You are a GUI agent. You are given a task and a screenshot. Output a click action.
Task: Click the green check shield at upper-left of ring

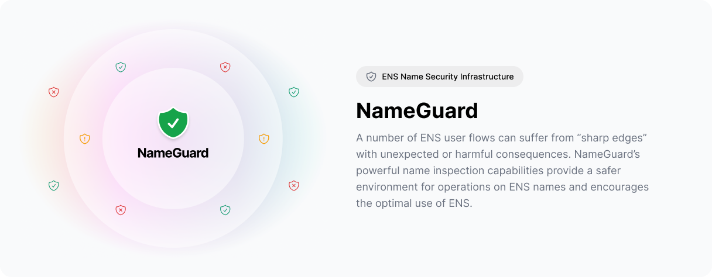click(121, 67)
